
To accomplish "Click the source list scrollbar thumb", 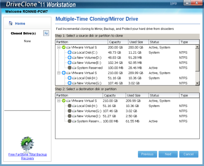I will pyautogui.click(x=197, y=60).
